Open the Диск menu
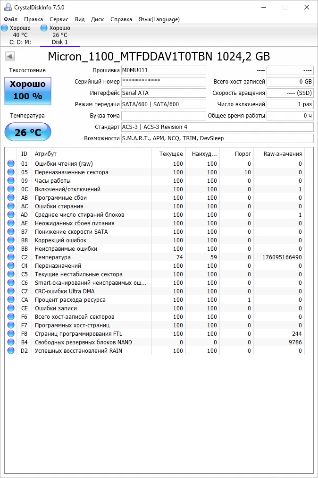This screenshot has width=318, height=478. [x=98, y=19]
